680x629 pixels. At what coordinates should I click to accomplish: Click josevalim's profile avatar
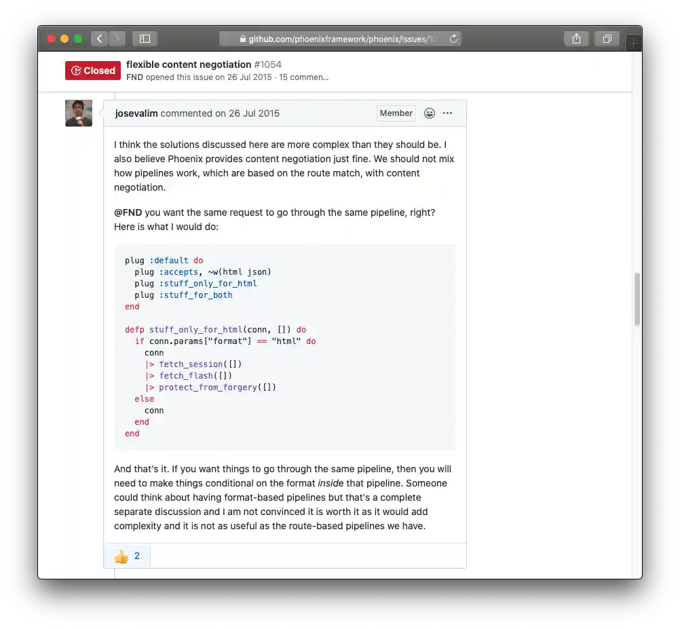click(79, 113)
